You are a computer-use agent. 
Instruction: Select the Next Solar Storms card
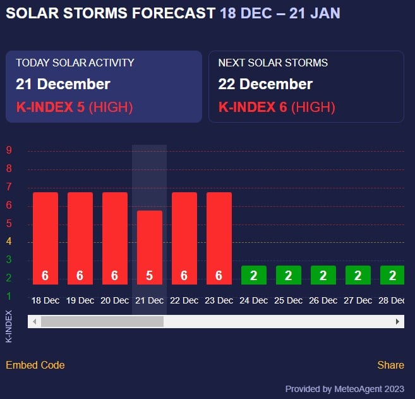click(306, 87)
